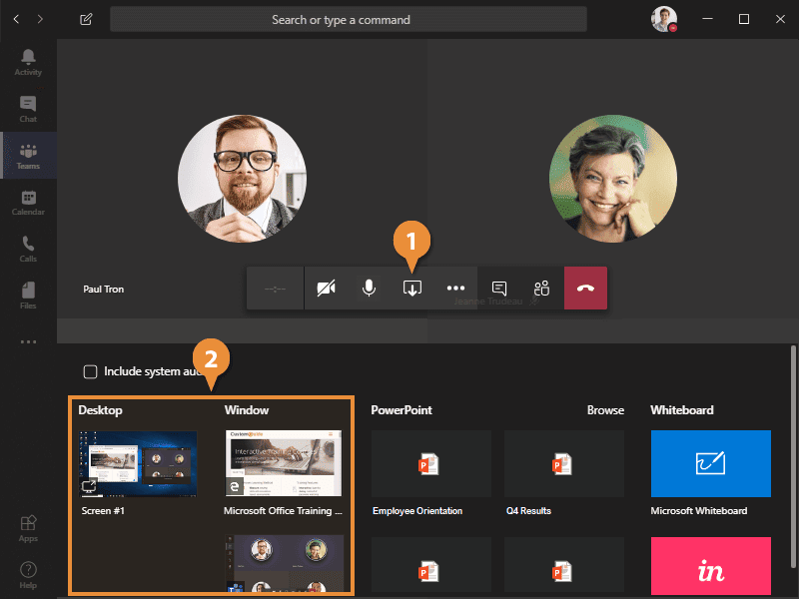Show meeting participants
The width and height of the screenshot is (799, 599).
[541, 289]
